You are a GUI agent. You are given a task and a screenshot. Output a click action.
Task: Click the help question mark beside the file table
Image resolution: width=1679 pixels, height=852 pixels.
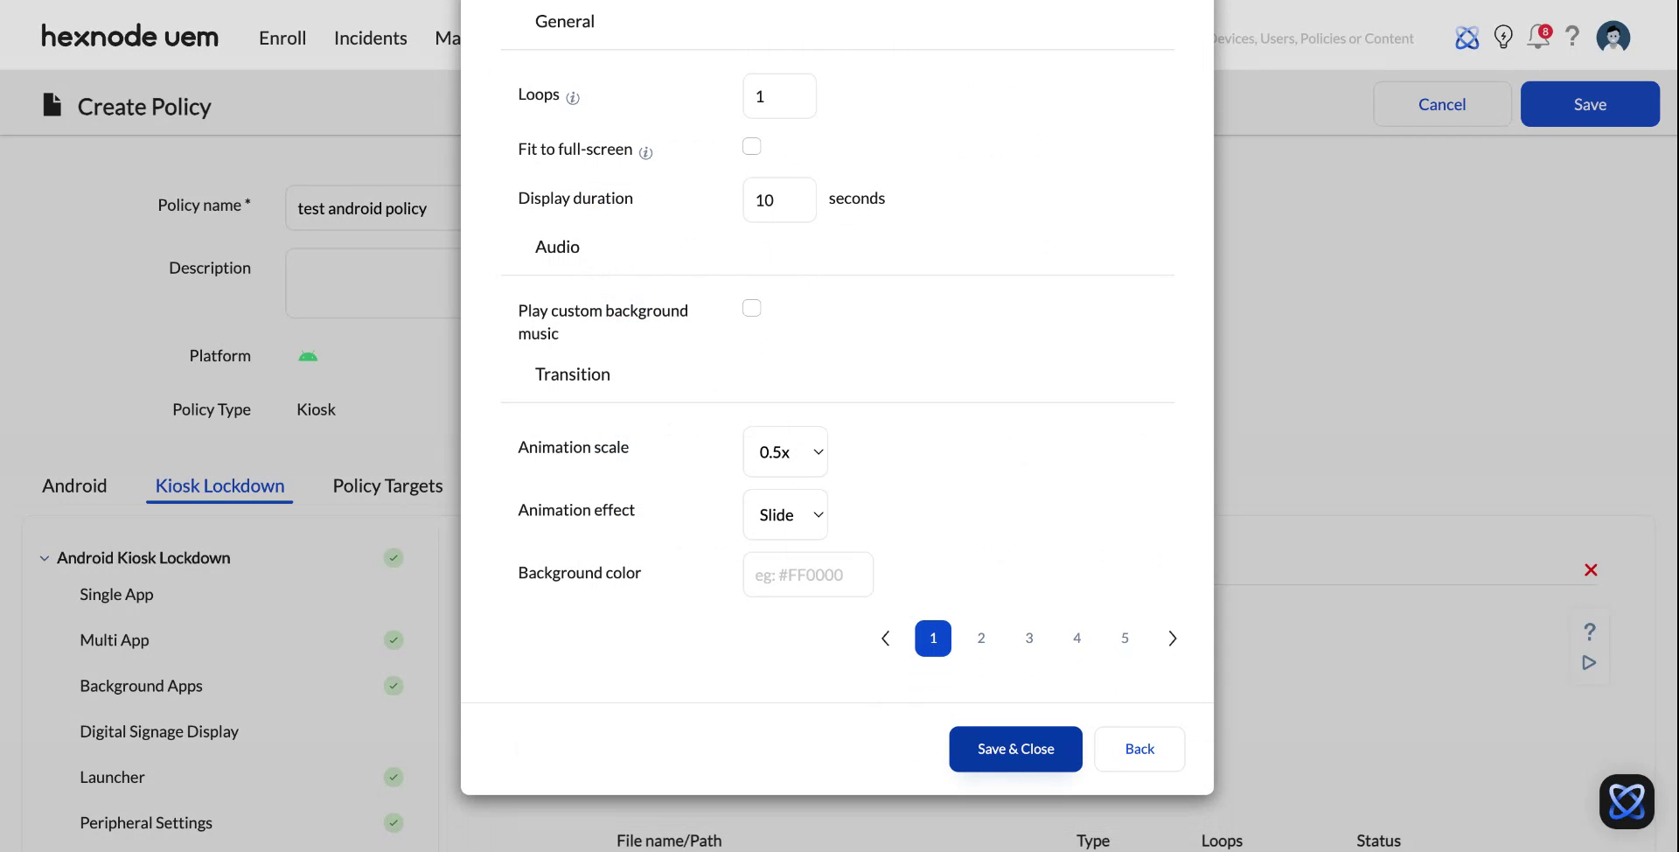tap(1590, 632)
